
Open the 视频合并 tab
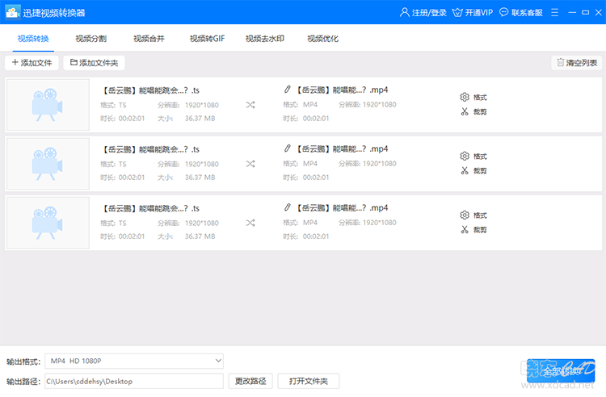coord(149,39)
